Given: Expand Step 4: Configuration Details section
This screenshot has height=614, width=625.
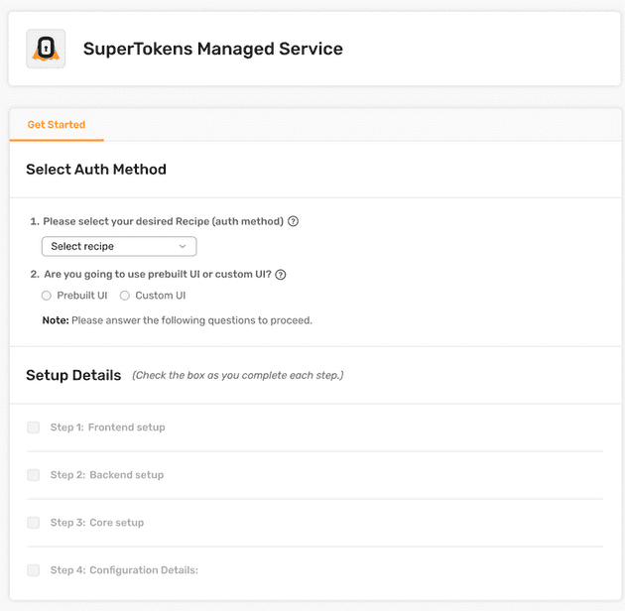Looking at the screenshot, I should coord(124,570).
